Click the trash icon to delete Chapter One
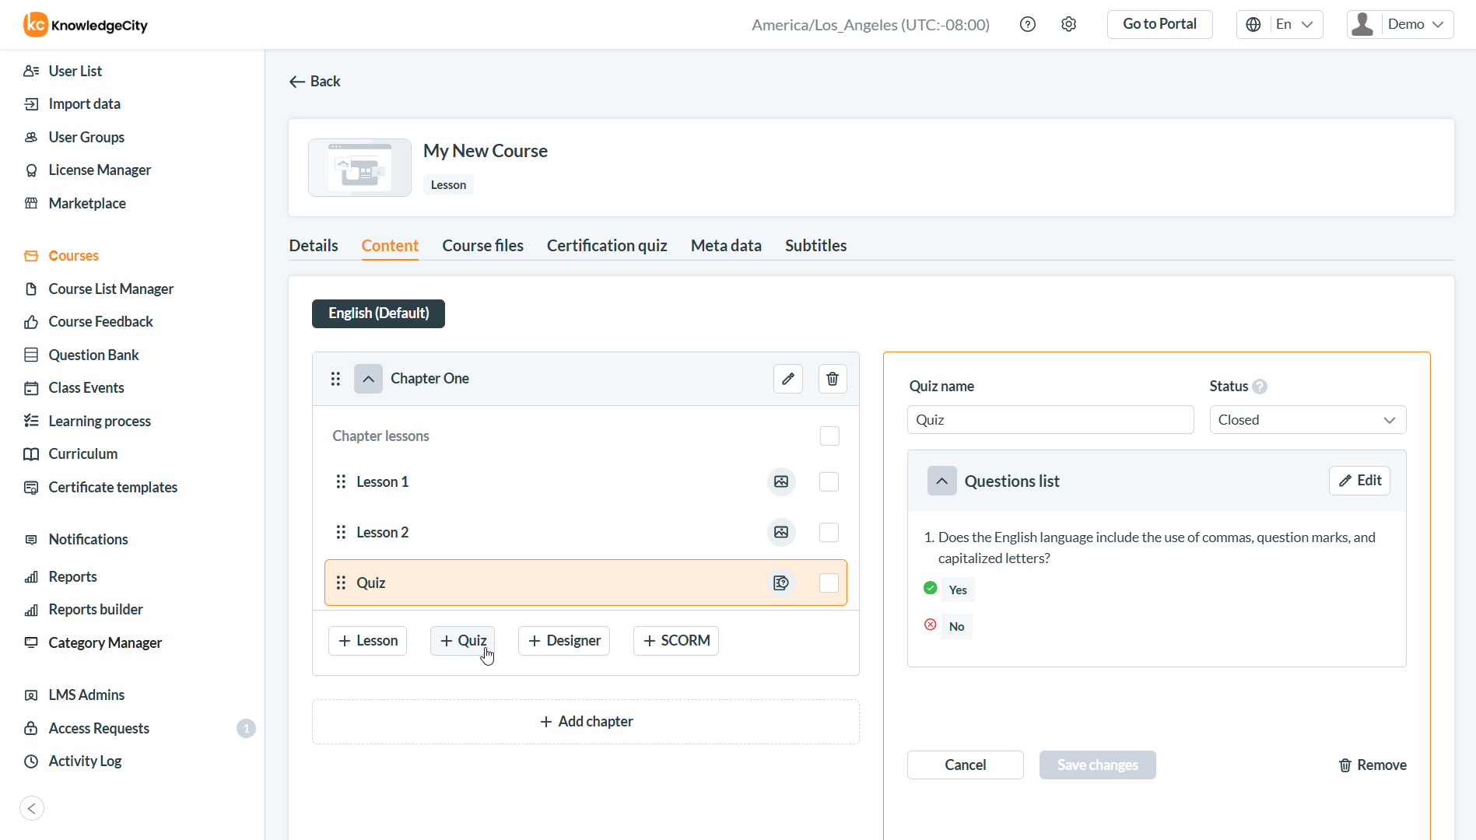1476x840 pixels. [x=832, y=379]
